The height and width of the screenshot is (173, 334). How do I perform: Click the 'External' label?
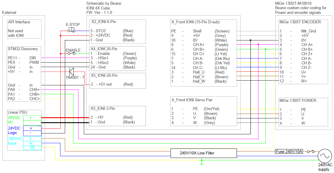pos(9,12)
